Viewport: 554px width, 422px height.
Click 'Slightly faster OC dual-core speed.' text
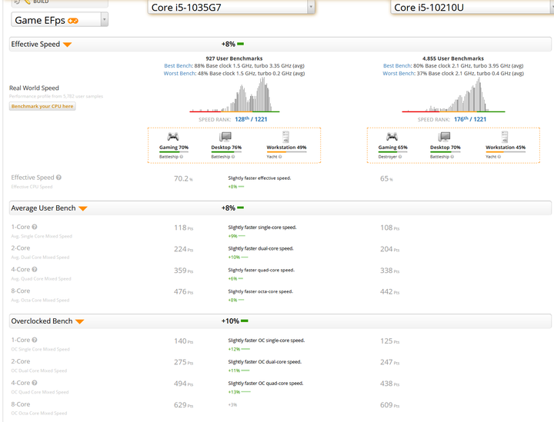(x=265, y=362)
